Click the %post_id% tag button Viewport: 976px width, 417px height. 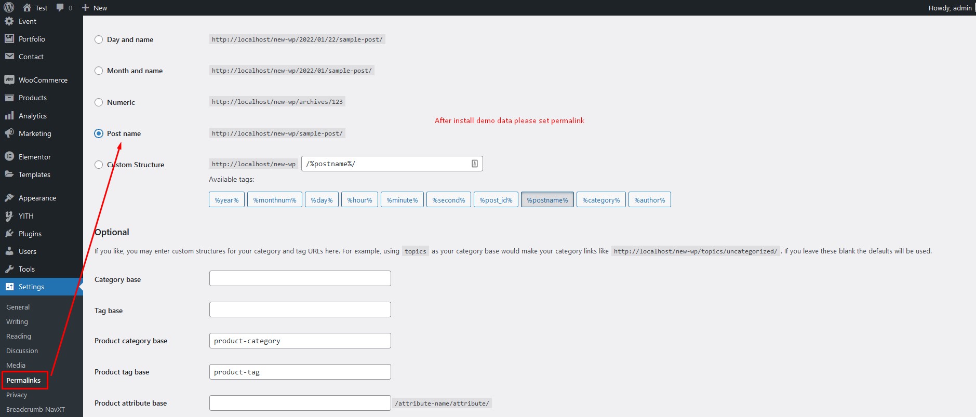pos(496,200)
